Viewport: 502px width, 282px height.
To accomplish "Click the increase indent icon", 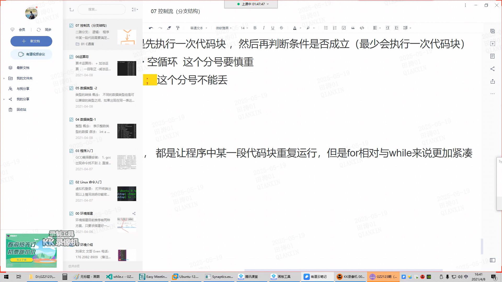I will pyautogui.click(x=387, y=28).
